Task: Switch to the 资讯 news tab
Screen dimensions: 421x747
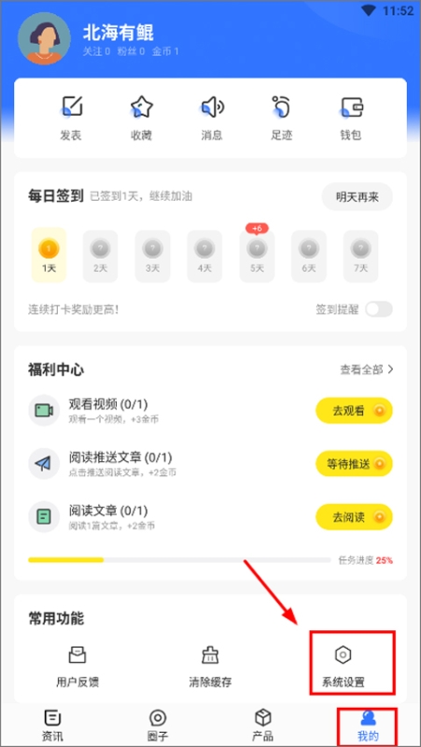Action: 52,726
